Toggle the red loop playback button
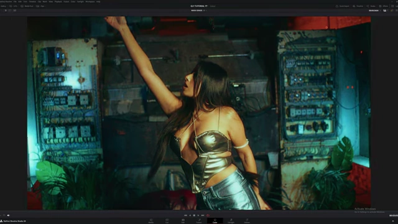Image resolution: width=398 pixels, height=224 pixels. point(208,215)
